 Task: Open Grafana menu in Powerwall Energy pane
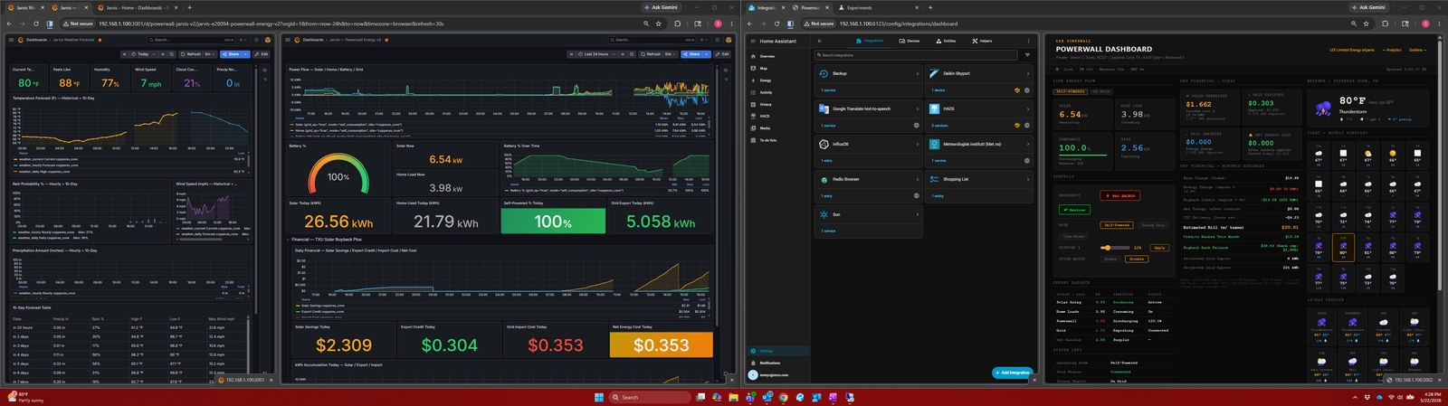[288, 40]
